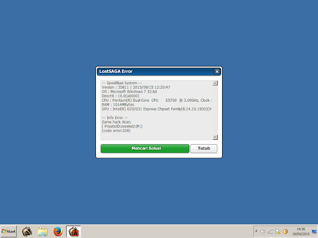Viewport: 318px width, 238px height.
Task: Click the scroll up arrow in error log
Action: 215,83
